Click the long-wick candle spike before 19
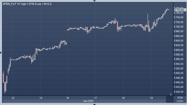 pyautogui.click(x=148, y=21)
